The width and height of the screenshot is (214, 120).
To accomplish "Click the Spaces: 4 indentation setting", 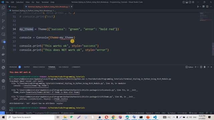I will tap(149, 113).
